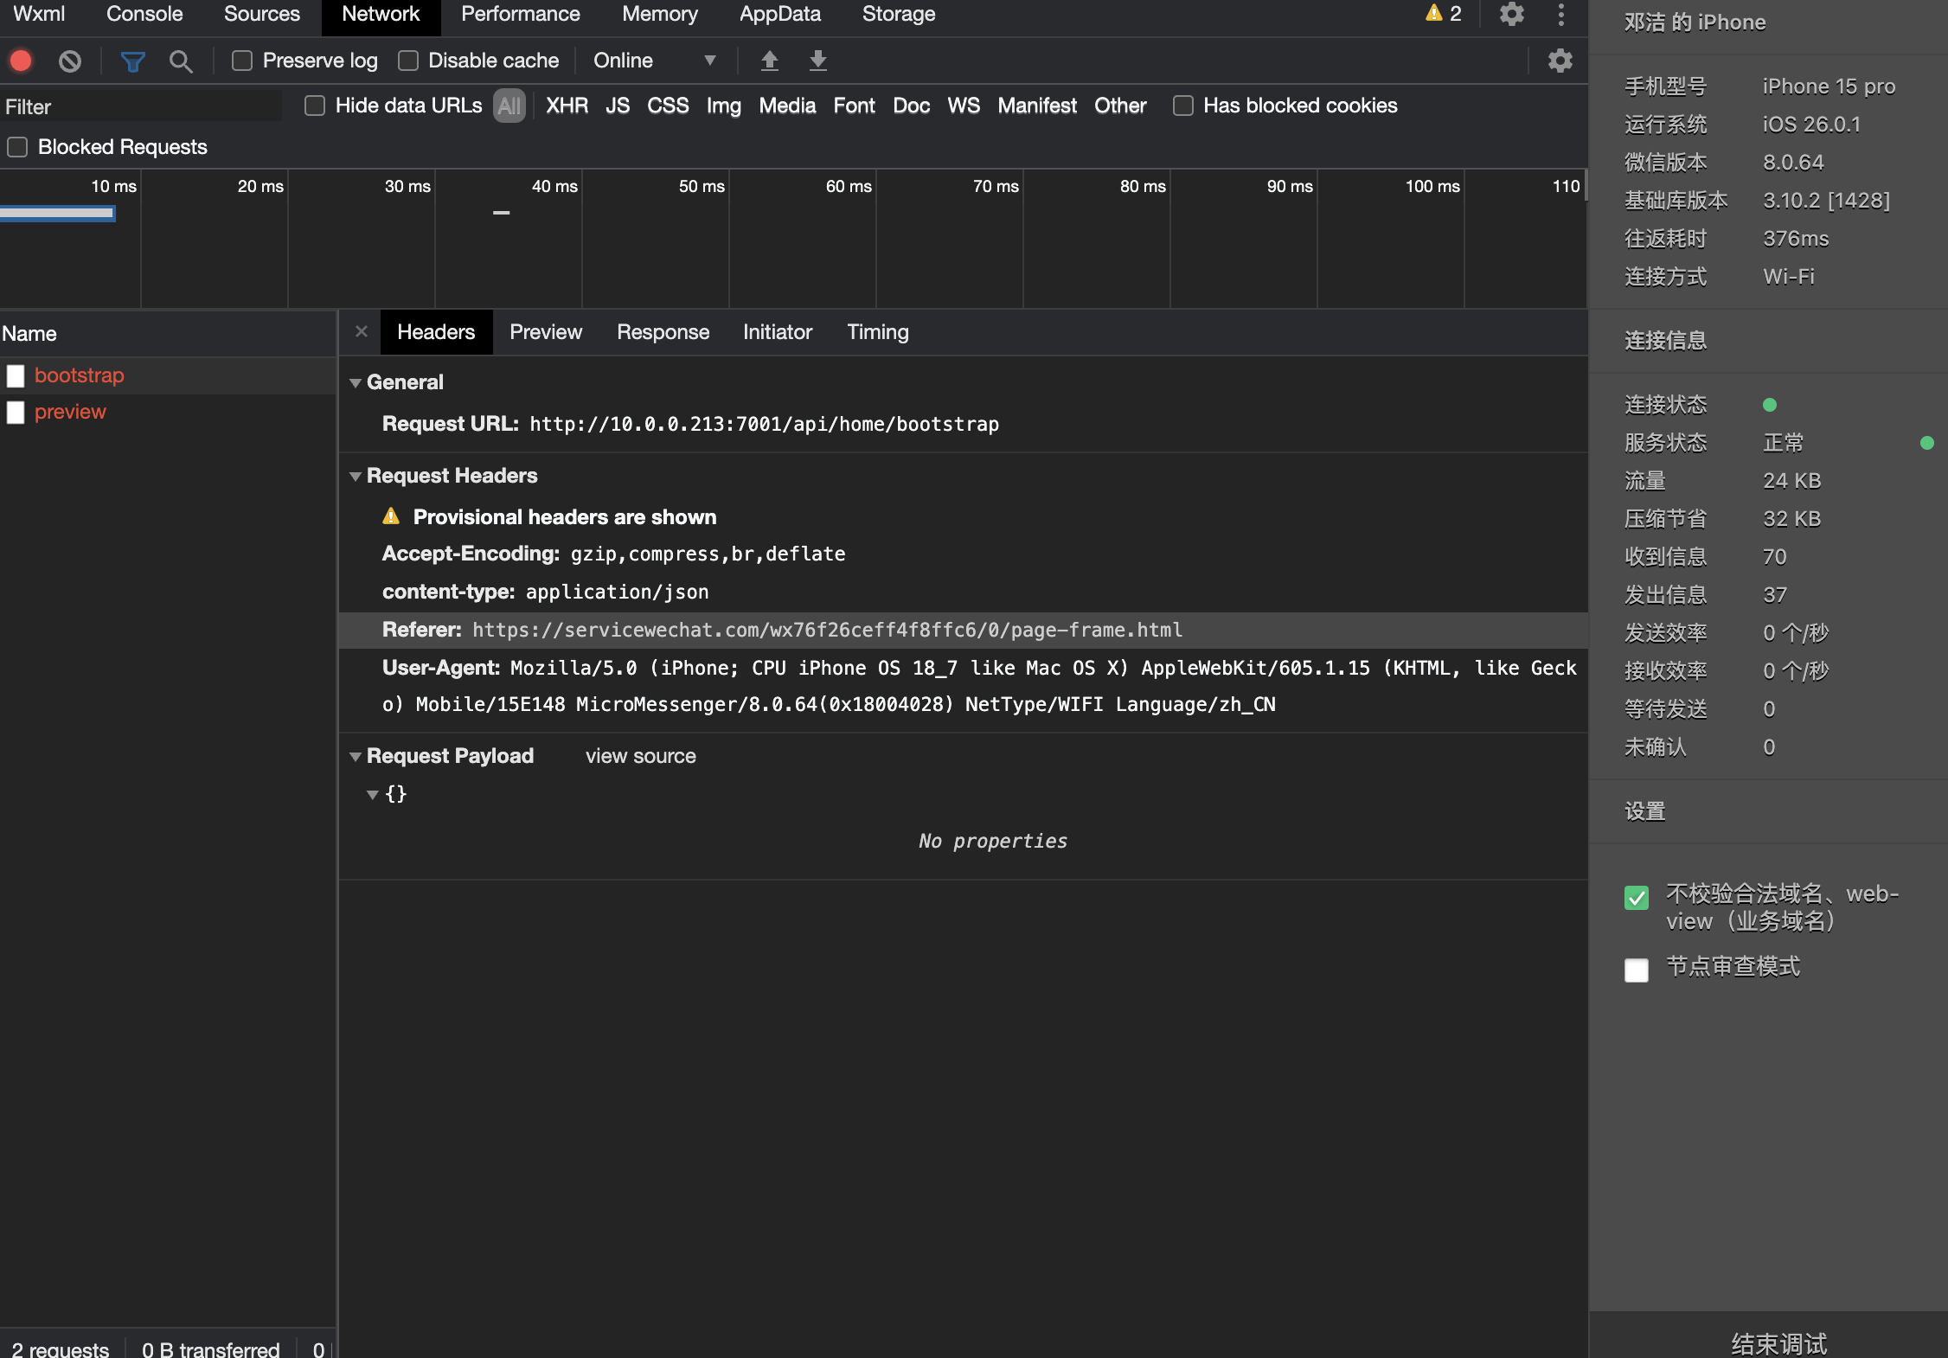
Task: Open network settings gear icon
Action: point(1560,61)
